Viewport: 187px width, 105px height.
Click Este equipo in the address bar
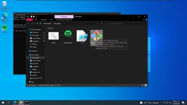tap(47, 24)
